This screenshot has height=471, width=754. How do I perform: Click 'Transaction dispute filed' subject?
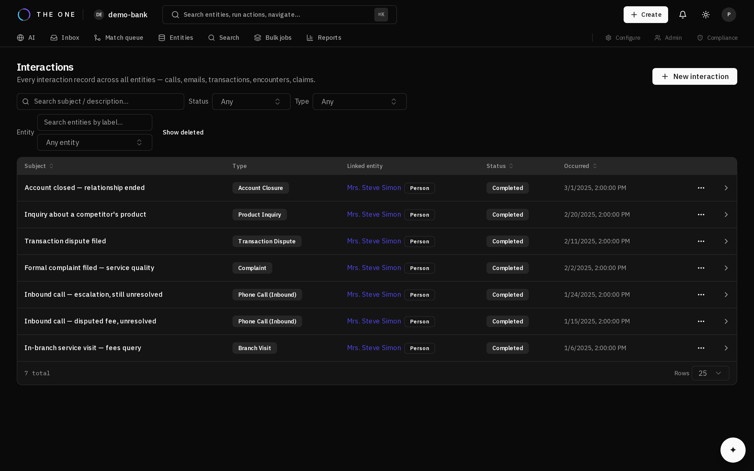65,241
